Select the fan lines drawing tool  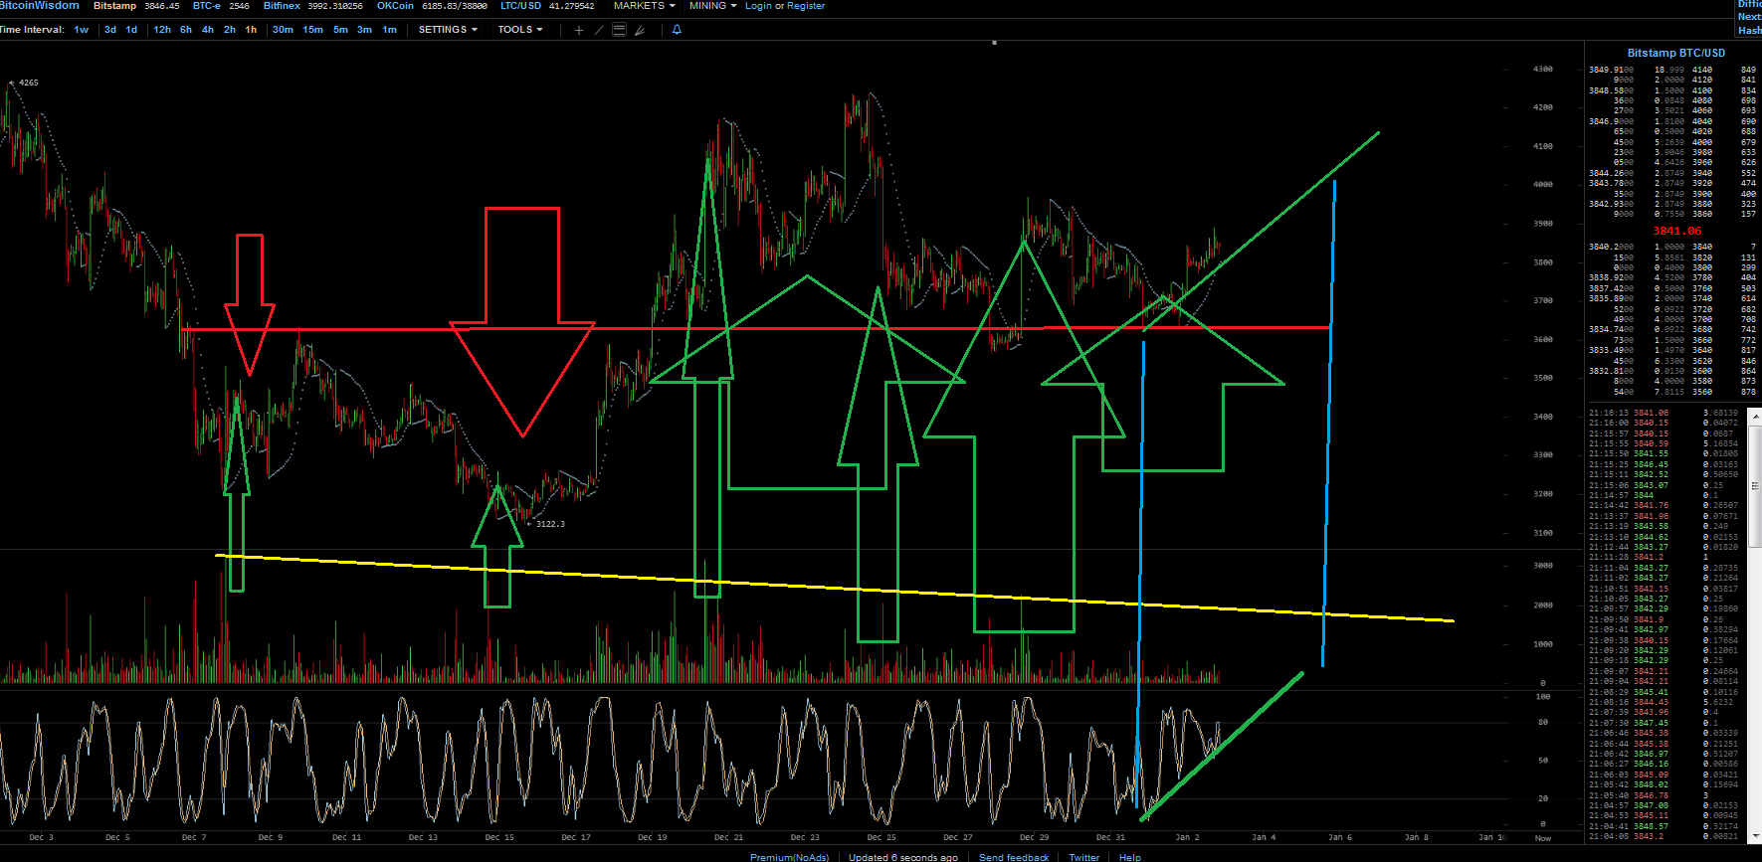click(640, 30)
